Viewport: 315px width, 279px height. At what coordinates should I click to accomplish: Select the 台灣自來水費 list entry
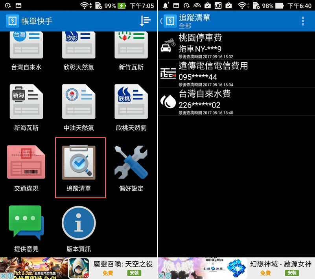pyautogui.click(x=236, y=101)
